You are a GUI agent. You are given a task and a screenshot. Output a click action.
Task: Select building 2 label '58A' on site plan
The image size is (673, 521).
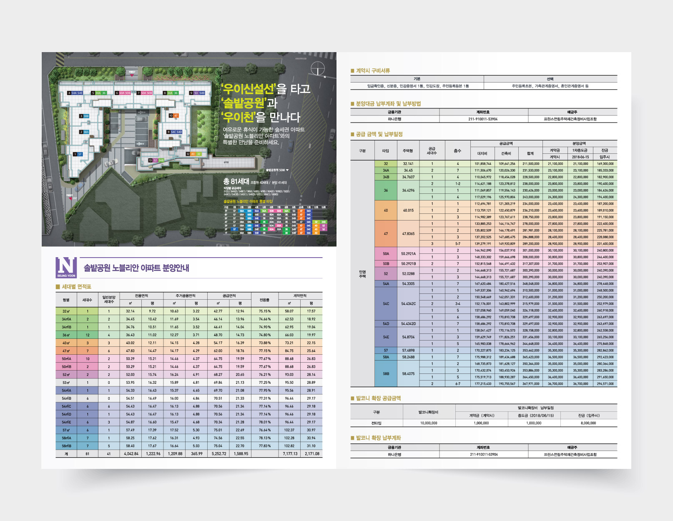pyautogui.click(x=84, y=132)
